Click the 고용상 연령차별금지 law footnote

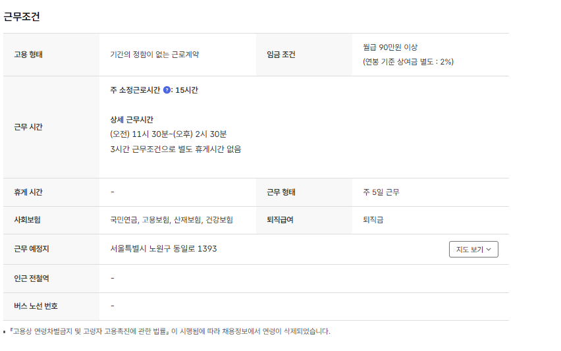(169, 331)
